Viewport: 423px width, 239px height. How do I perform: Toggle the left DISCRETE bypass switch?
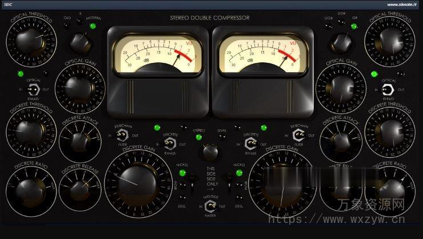(x=170, y=144)
